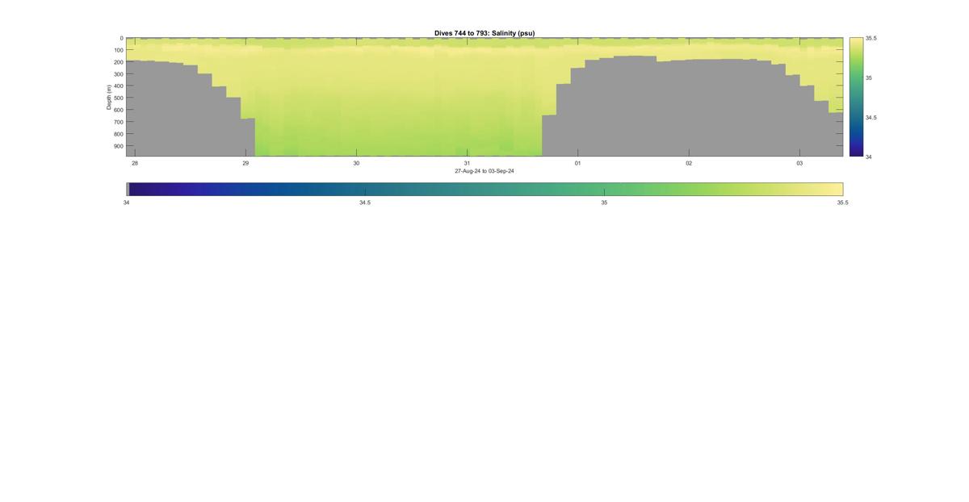Click depth tick label "500"
The height and width of the screenshot is (502, 969).
coord(118,98)
